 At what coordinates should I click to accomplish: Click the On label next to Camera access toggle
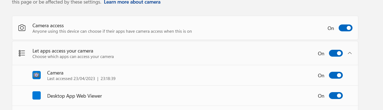(x=331, y=28)
